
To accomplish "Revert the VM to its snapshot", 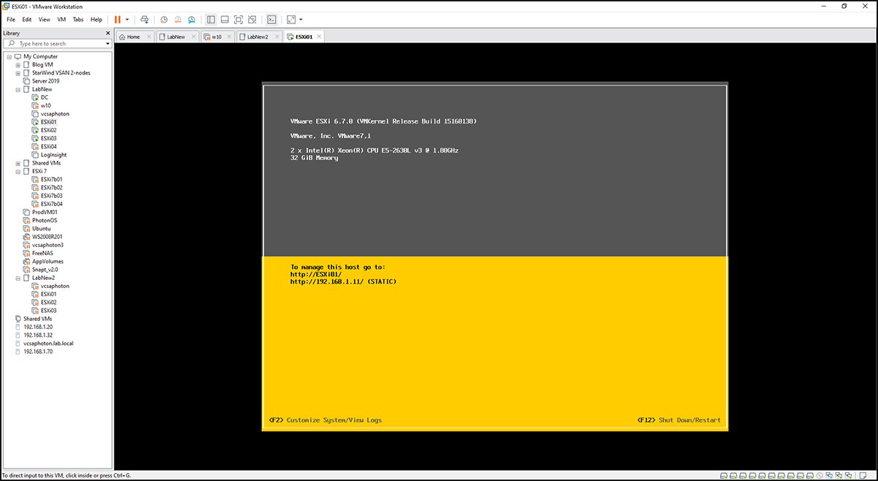I will [x=177, y=19].
